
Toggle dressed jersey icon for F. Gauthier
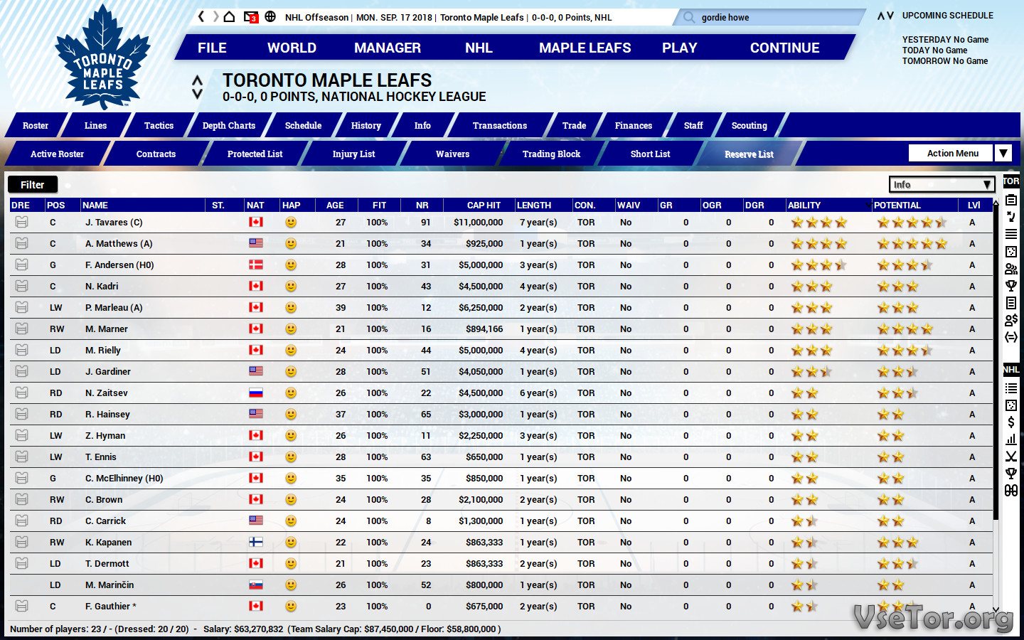21,607
